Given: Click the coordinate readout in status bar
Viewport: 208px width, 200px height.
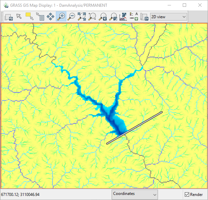Looking at the screenshot, I should tap(20, 195).
